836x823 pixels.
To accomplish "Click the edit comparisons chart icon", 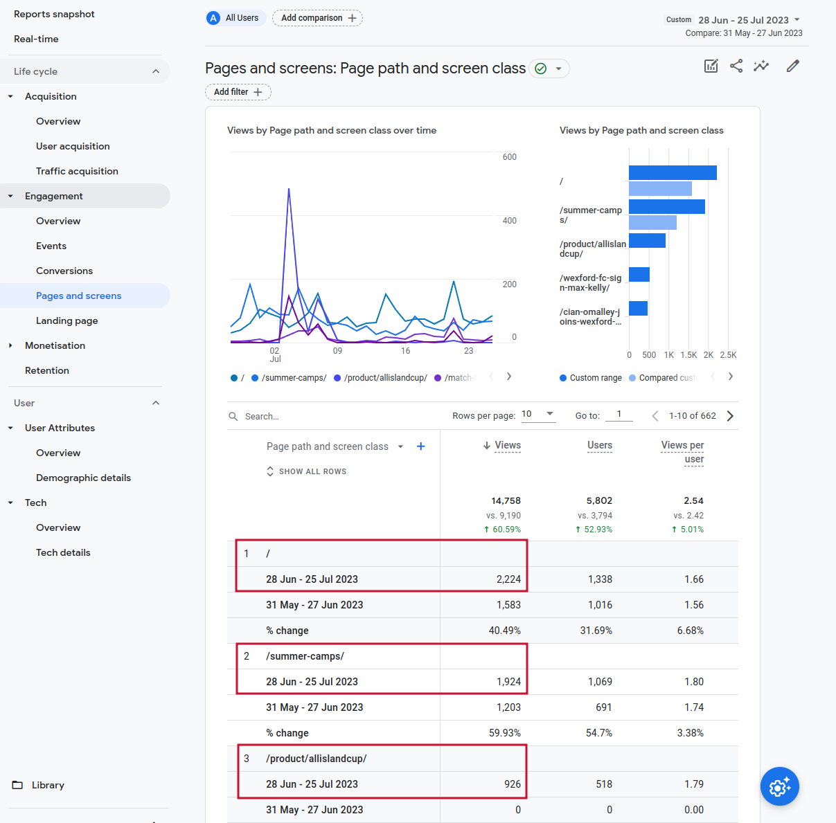I will tap(711, 66).
